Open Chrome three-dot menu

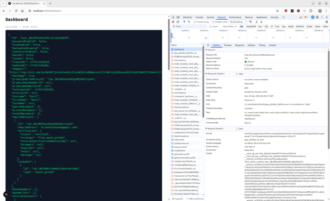click(326, 11)
